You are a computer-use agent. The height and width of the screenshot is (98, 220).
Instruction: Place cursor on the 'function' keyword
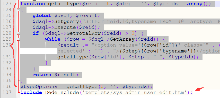pyautogui.click(x=33, y=4)
